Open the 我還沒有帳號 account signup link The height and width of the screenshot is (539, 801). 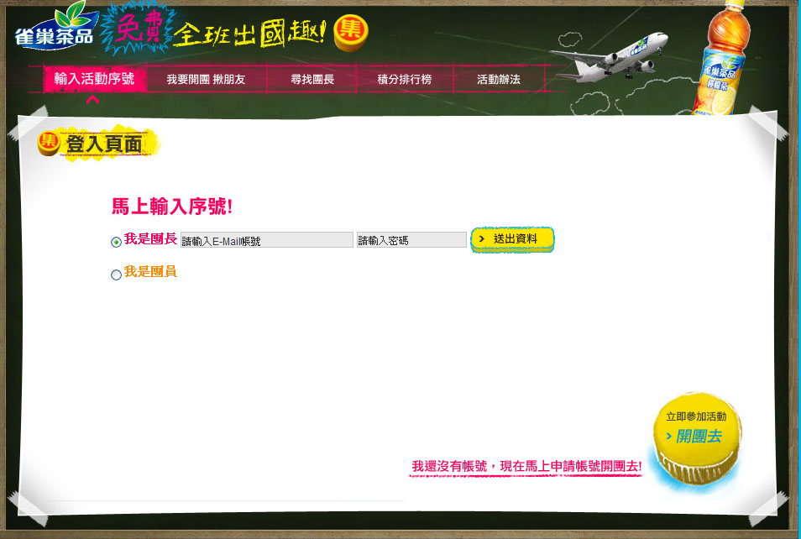[x=526, y=466]
